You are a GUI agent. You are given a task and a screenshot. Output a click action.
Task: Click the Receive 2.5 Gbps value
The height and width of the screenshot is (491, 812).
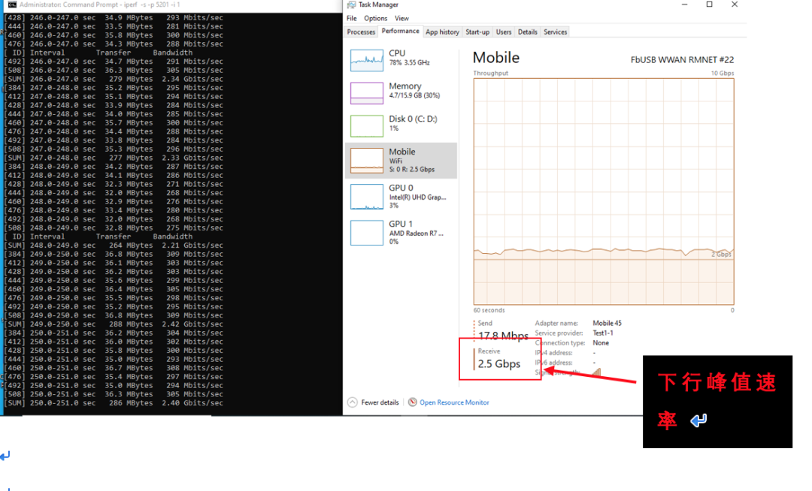(x=499, y=364)
